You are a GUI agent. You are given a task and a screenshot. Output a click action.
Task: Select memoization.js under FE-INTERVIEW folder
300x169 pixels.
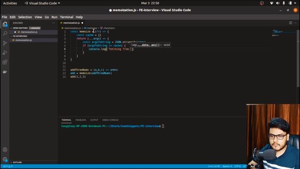pos(23,40)
